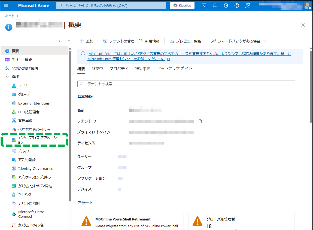
Task: Click the Copilot button
Action: pos(182,5)
